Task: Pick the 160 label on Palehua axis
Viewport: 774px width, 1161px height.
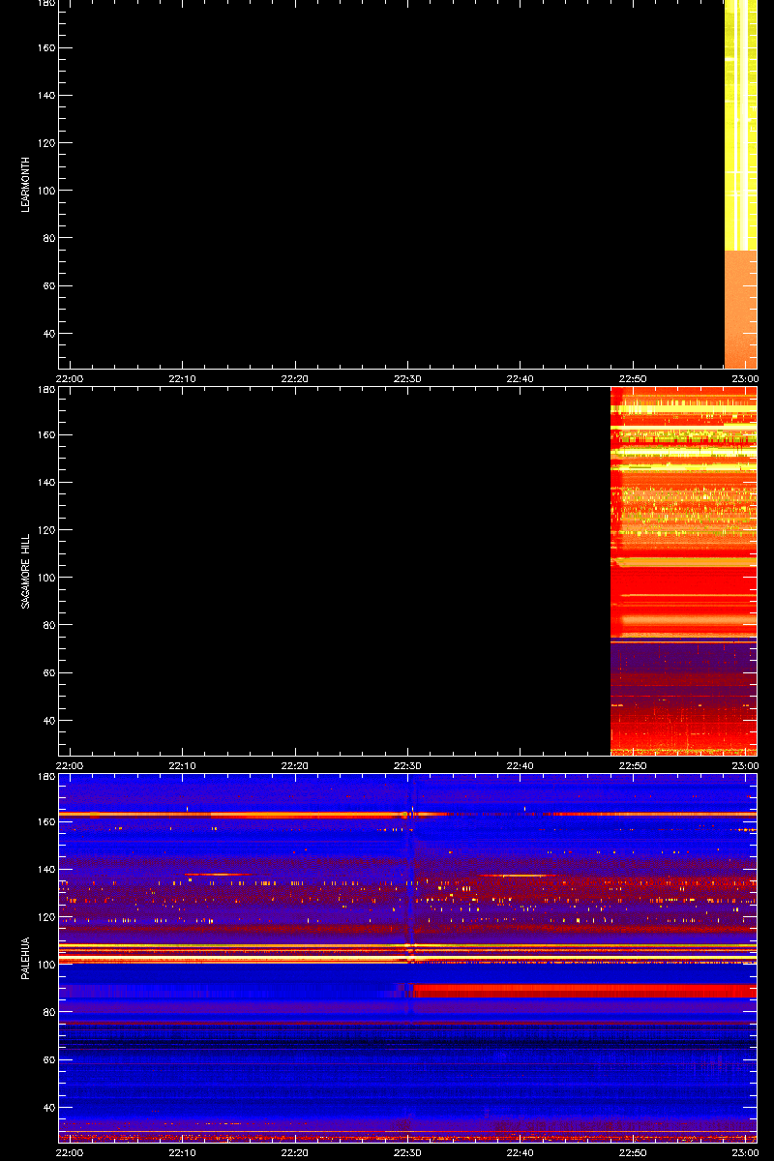Action: click(x=45, y=821)
